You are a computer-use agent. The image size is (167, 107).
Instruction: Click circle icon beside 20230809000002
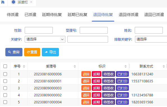(31, 95)
